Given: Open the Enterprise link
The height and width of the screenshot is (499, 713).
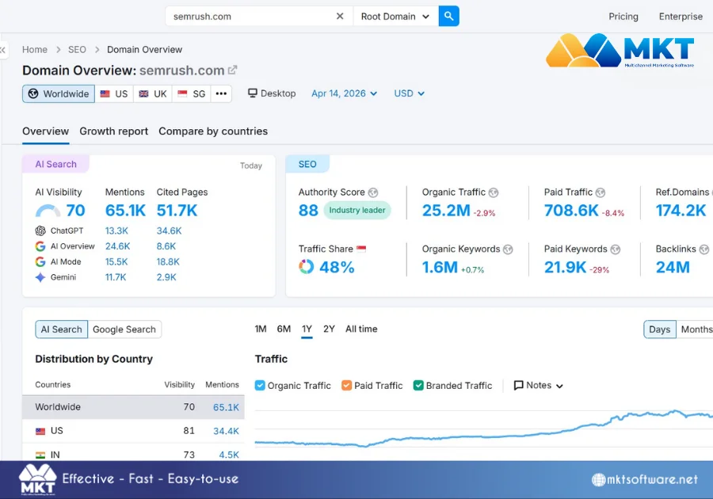Looking at the screenshot, I should [681, 17].
